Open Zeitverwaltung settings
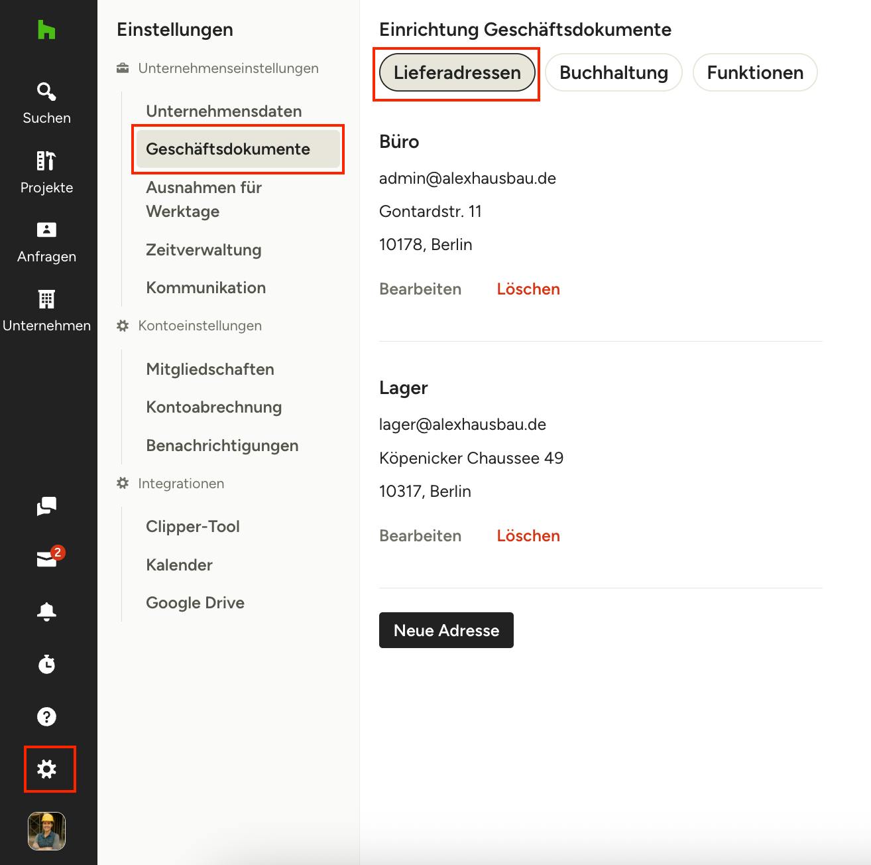871x865 pixels. coord(203,250)
